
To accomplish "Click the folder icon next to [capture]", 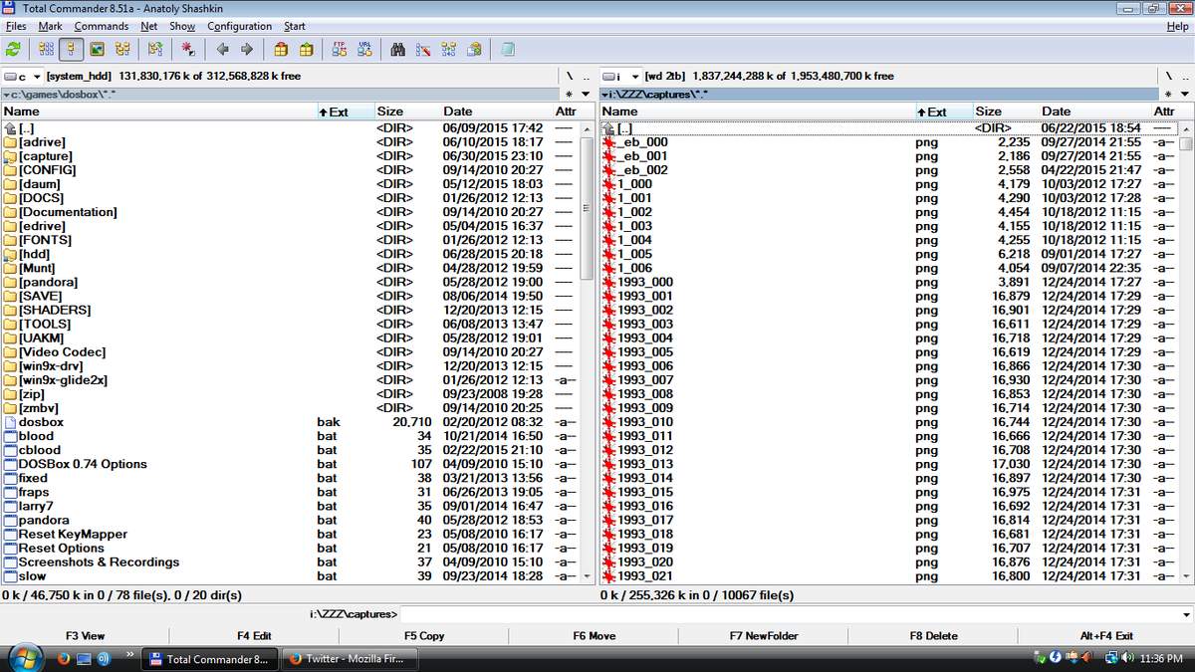I will (x=11, y=156).
